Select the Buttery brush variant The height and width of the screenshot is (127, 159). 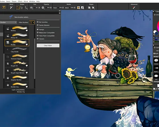click(17, 29)
